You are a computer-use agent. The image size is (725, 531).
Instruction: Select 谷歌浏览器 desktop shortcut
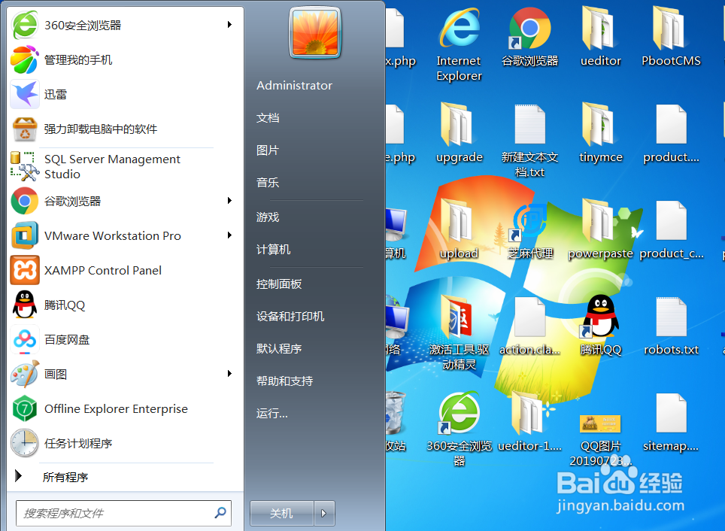coord(530,37)
